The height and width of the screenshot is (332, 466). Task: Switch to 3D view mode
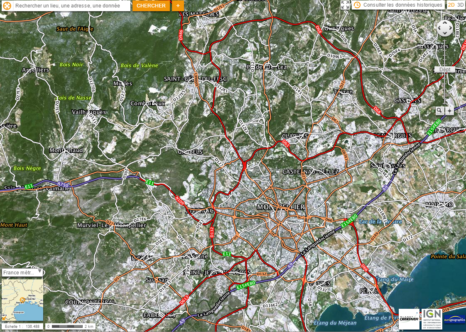pyautogui.click(x=460, y=5)
